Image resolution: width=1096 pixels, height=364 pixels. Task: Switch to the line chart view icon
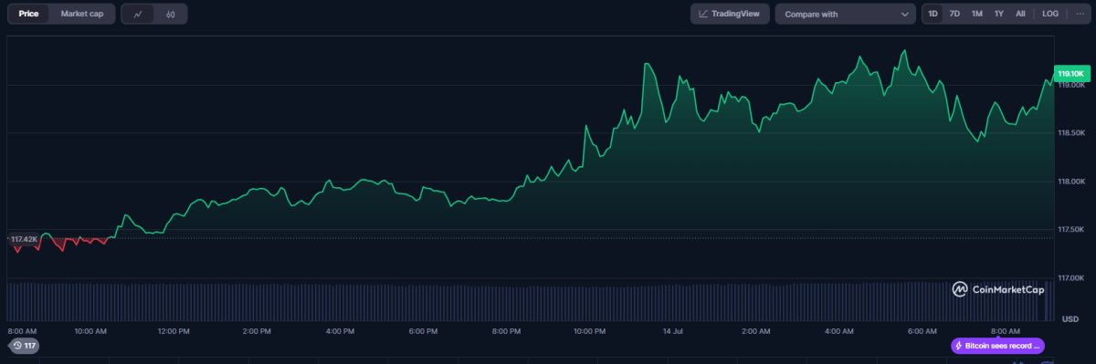point(138,14)
